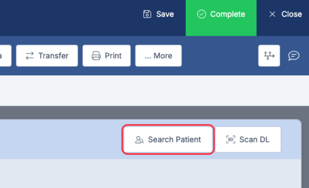Choose the Print label in the toolbar
309x188 pixels.
(113, 56)
